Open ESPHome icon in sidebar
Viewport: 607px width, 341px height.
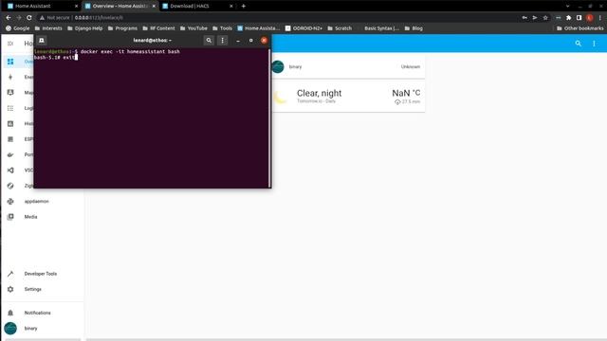(10, 139)
